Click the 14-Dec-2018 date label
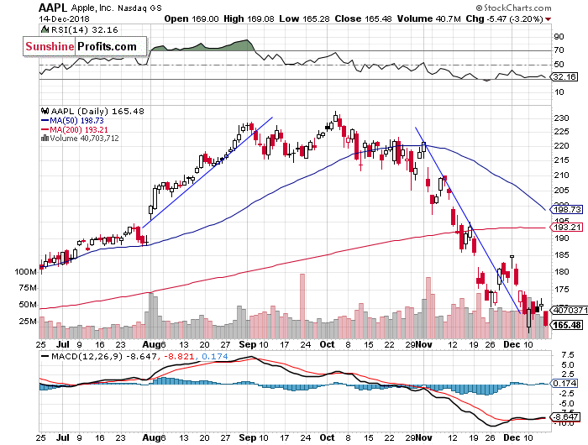The height and width of the screenshot is (445, 588). 64,18
